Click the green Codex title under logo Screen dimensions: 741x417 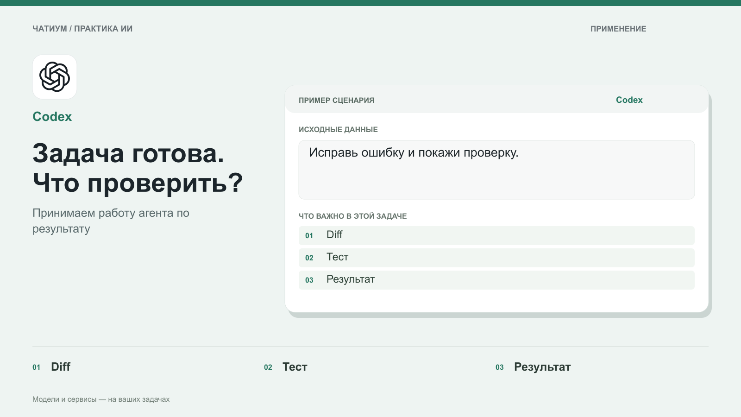52,117
